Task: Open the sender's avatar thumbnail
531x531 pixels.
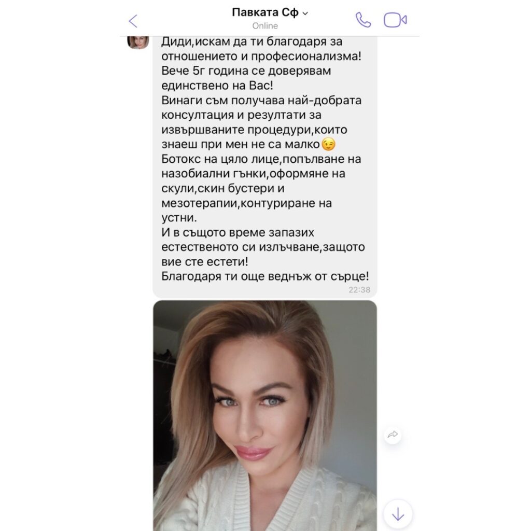Action: pos(138,43)
